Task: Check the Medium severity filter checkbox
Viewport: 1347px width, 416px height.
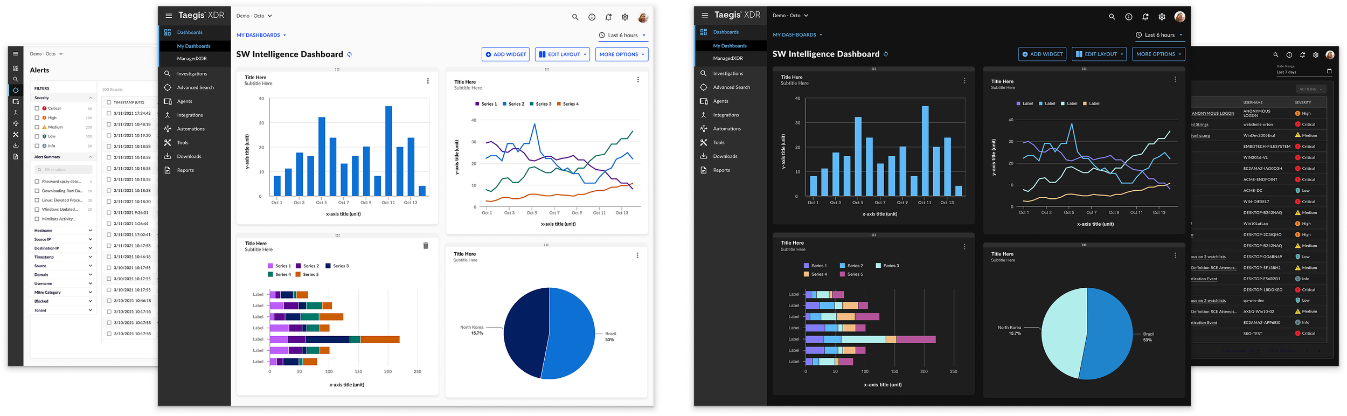Action: [37, 127]
